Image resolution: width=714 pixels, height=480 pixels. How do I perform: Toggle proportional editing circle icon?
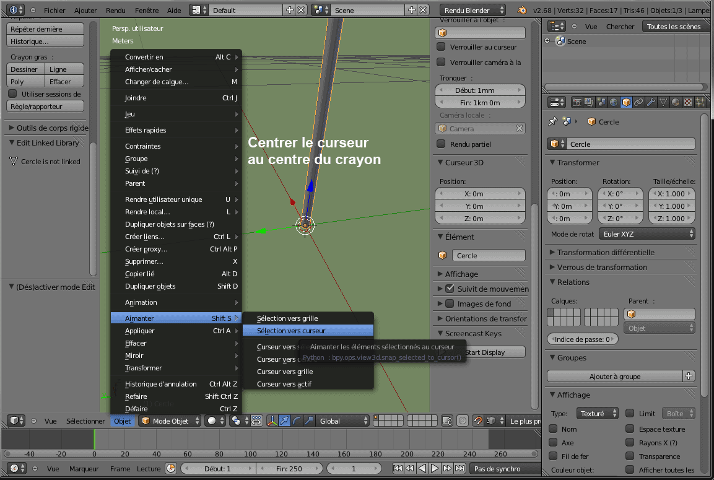[x=462, y=421]
